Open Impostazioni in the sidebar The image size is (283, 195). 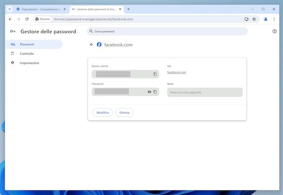tap(29, 63)
